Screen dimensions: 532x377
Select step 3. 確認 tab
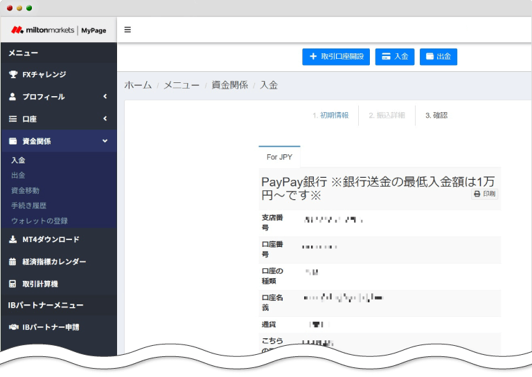click(436, 116)
